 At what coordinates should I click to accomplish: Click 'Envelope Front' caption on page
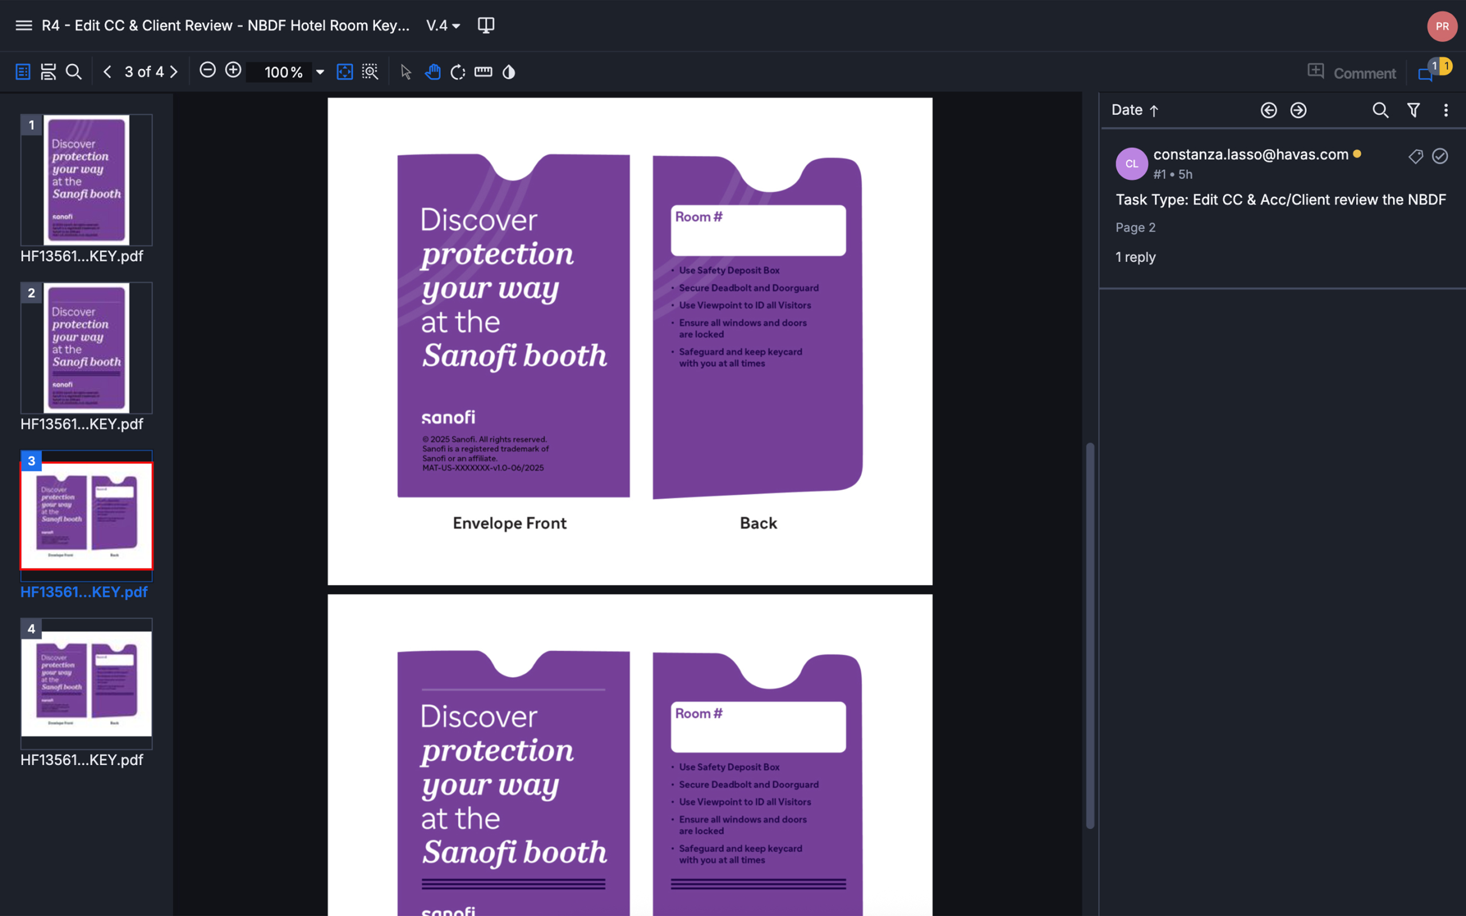(x=510, y=523)
